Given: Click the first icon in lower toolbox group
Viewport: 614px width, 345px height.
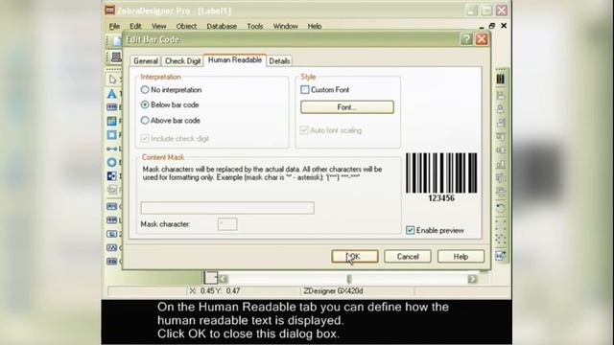Looking at the screenshot, I should pyautogui.click(x=112, y=206).
